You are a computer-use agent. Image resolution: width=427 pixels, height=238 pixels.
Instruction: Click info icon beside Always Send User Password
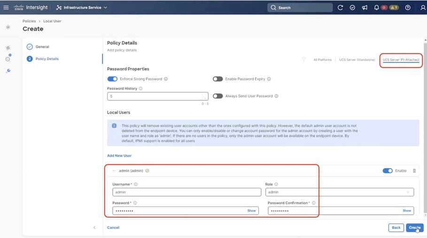276,96
